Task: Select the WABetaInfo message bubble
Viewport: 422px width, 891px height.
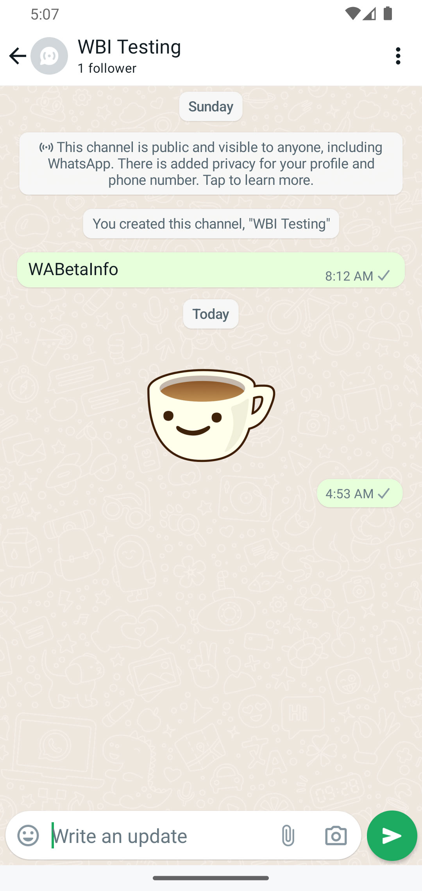Action: click(x=211, y=270)
